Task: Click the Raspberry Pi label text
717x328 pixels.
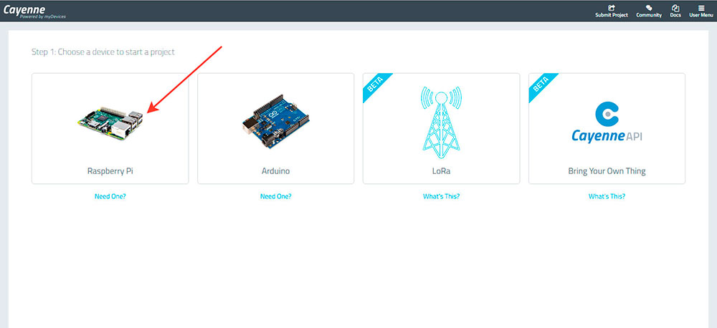Action: click(x=110, y=171)
